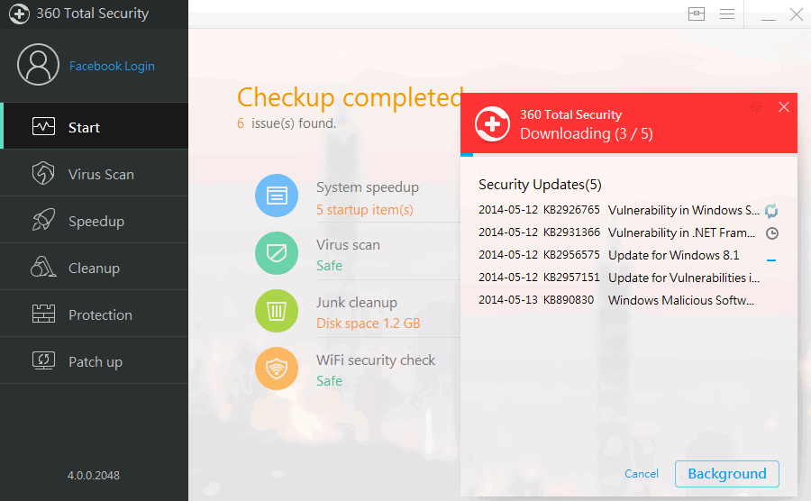This screenshot has height=501, width=811.
Task: Open the hamburger main menu icon
Action: click(727, 14)
